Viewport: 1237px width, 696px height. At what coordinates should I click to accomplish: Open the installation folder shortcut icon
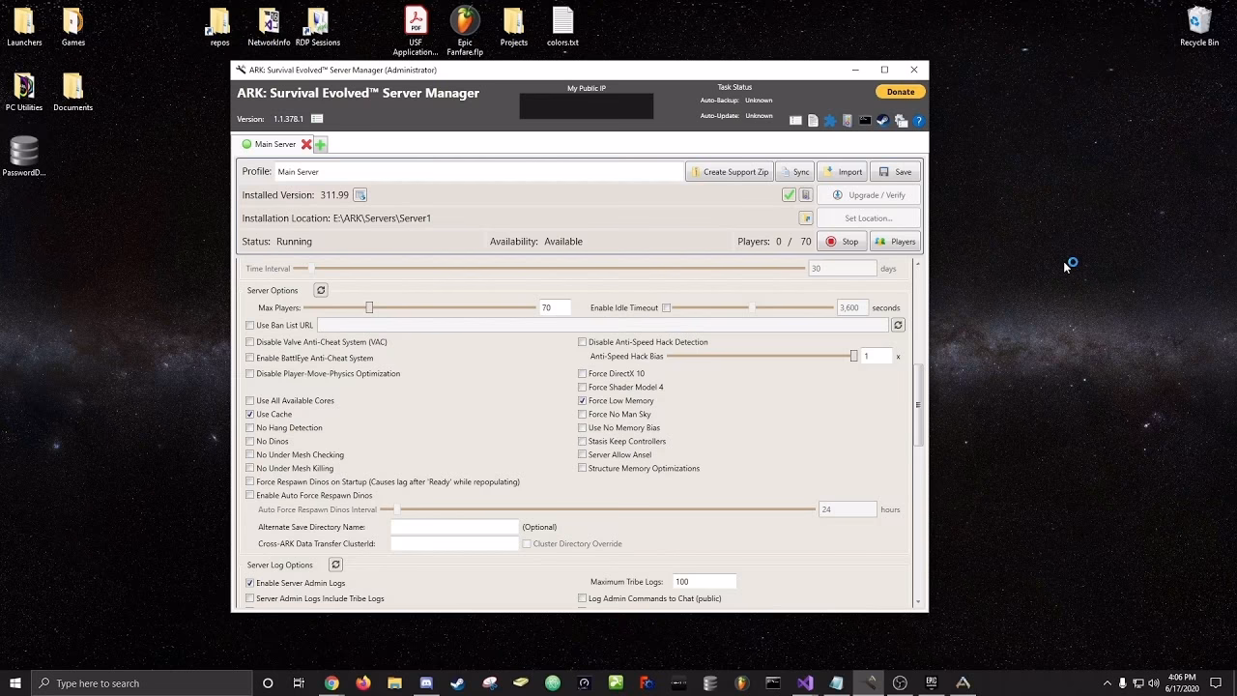(x=806, y=218)
